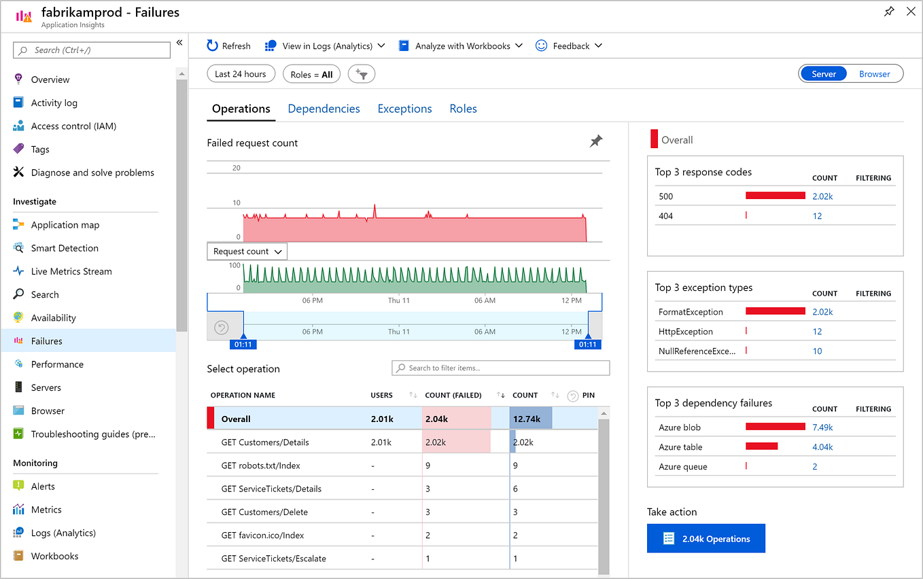Add a new filter with the filter icon
This screenshot has height=579, width=923.
coord(361,73)
